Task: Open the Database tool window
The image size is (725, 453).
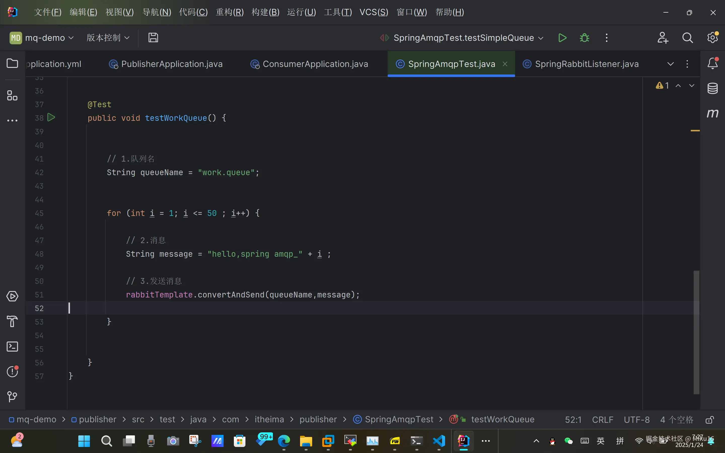Action: click(x=712, y=88)
